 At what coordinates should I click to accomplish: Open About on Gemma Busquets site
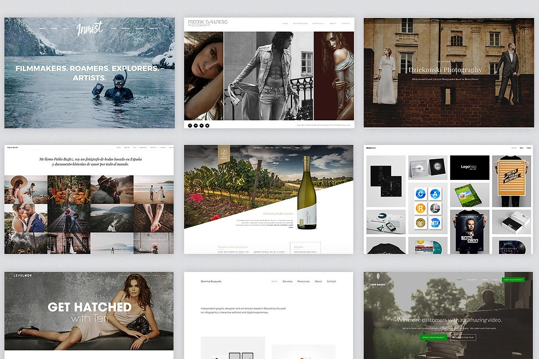coord(318,281)
